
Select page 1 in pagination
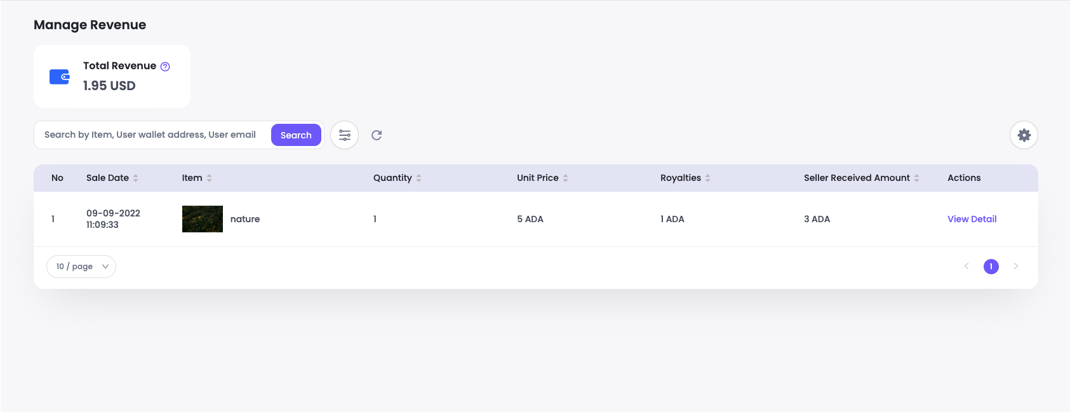[x=991, y=267]
